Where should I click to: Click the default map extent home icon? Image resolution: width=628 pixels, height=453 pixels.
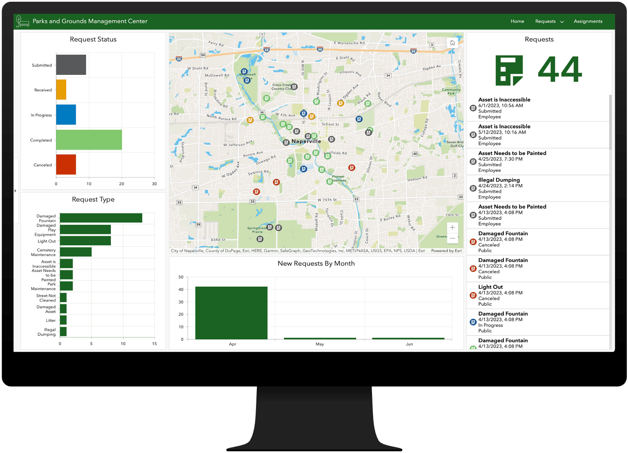point(452,43)
